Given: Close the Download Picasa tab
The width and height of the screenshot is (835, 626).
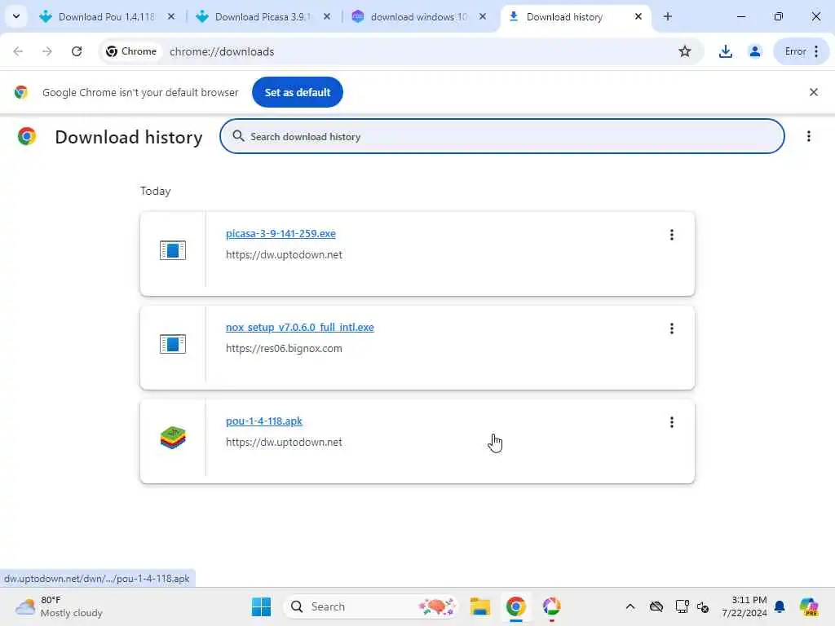Looking at the screenshot, I should (327, 16).
